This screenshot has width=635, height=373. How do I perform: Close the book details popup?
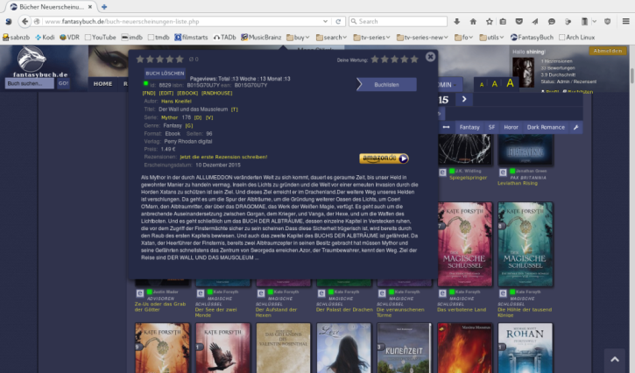[x=430, y=57]
